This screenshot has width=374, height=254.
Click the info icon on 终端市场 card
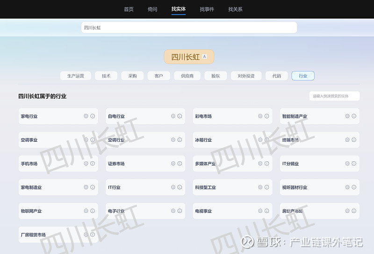354,140
